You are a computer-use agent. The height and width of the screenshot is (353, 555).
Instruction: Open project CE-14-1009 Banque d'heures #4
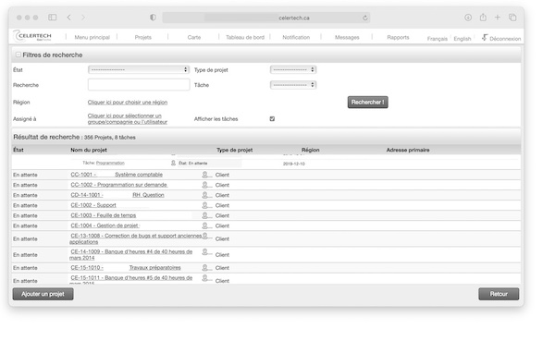pyautogui.click(x=131, y=255)
